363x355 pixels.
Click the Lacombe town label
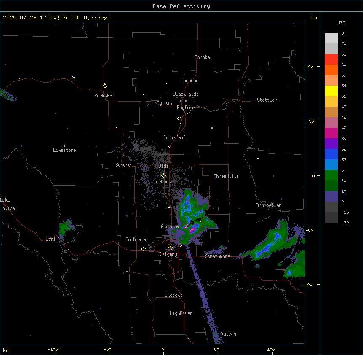click(x=190, y=81)
